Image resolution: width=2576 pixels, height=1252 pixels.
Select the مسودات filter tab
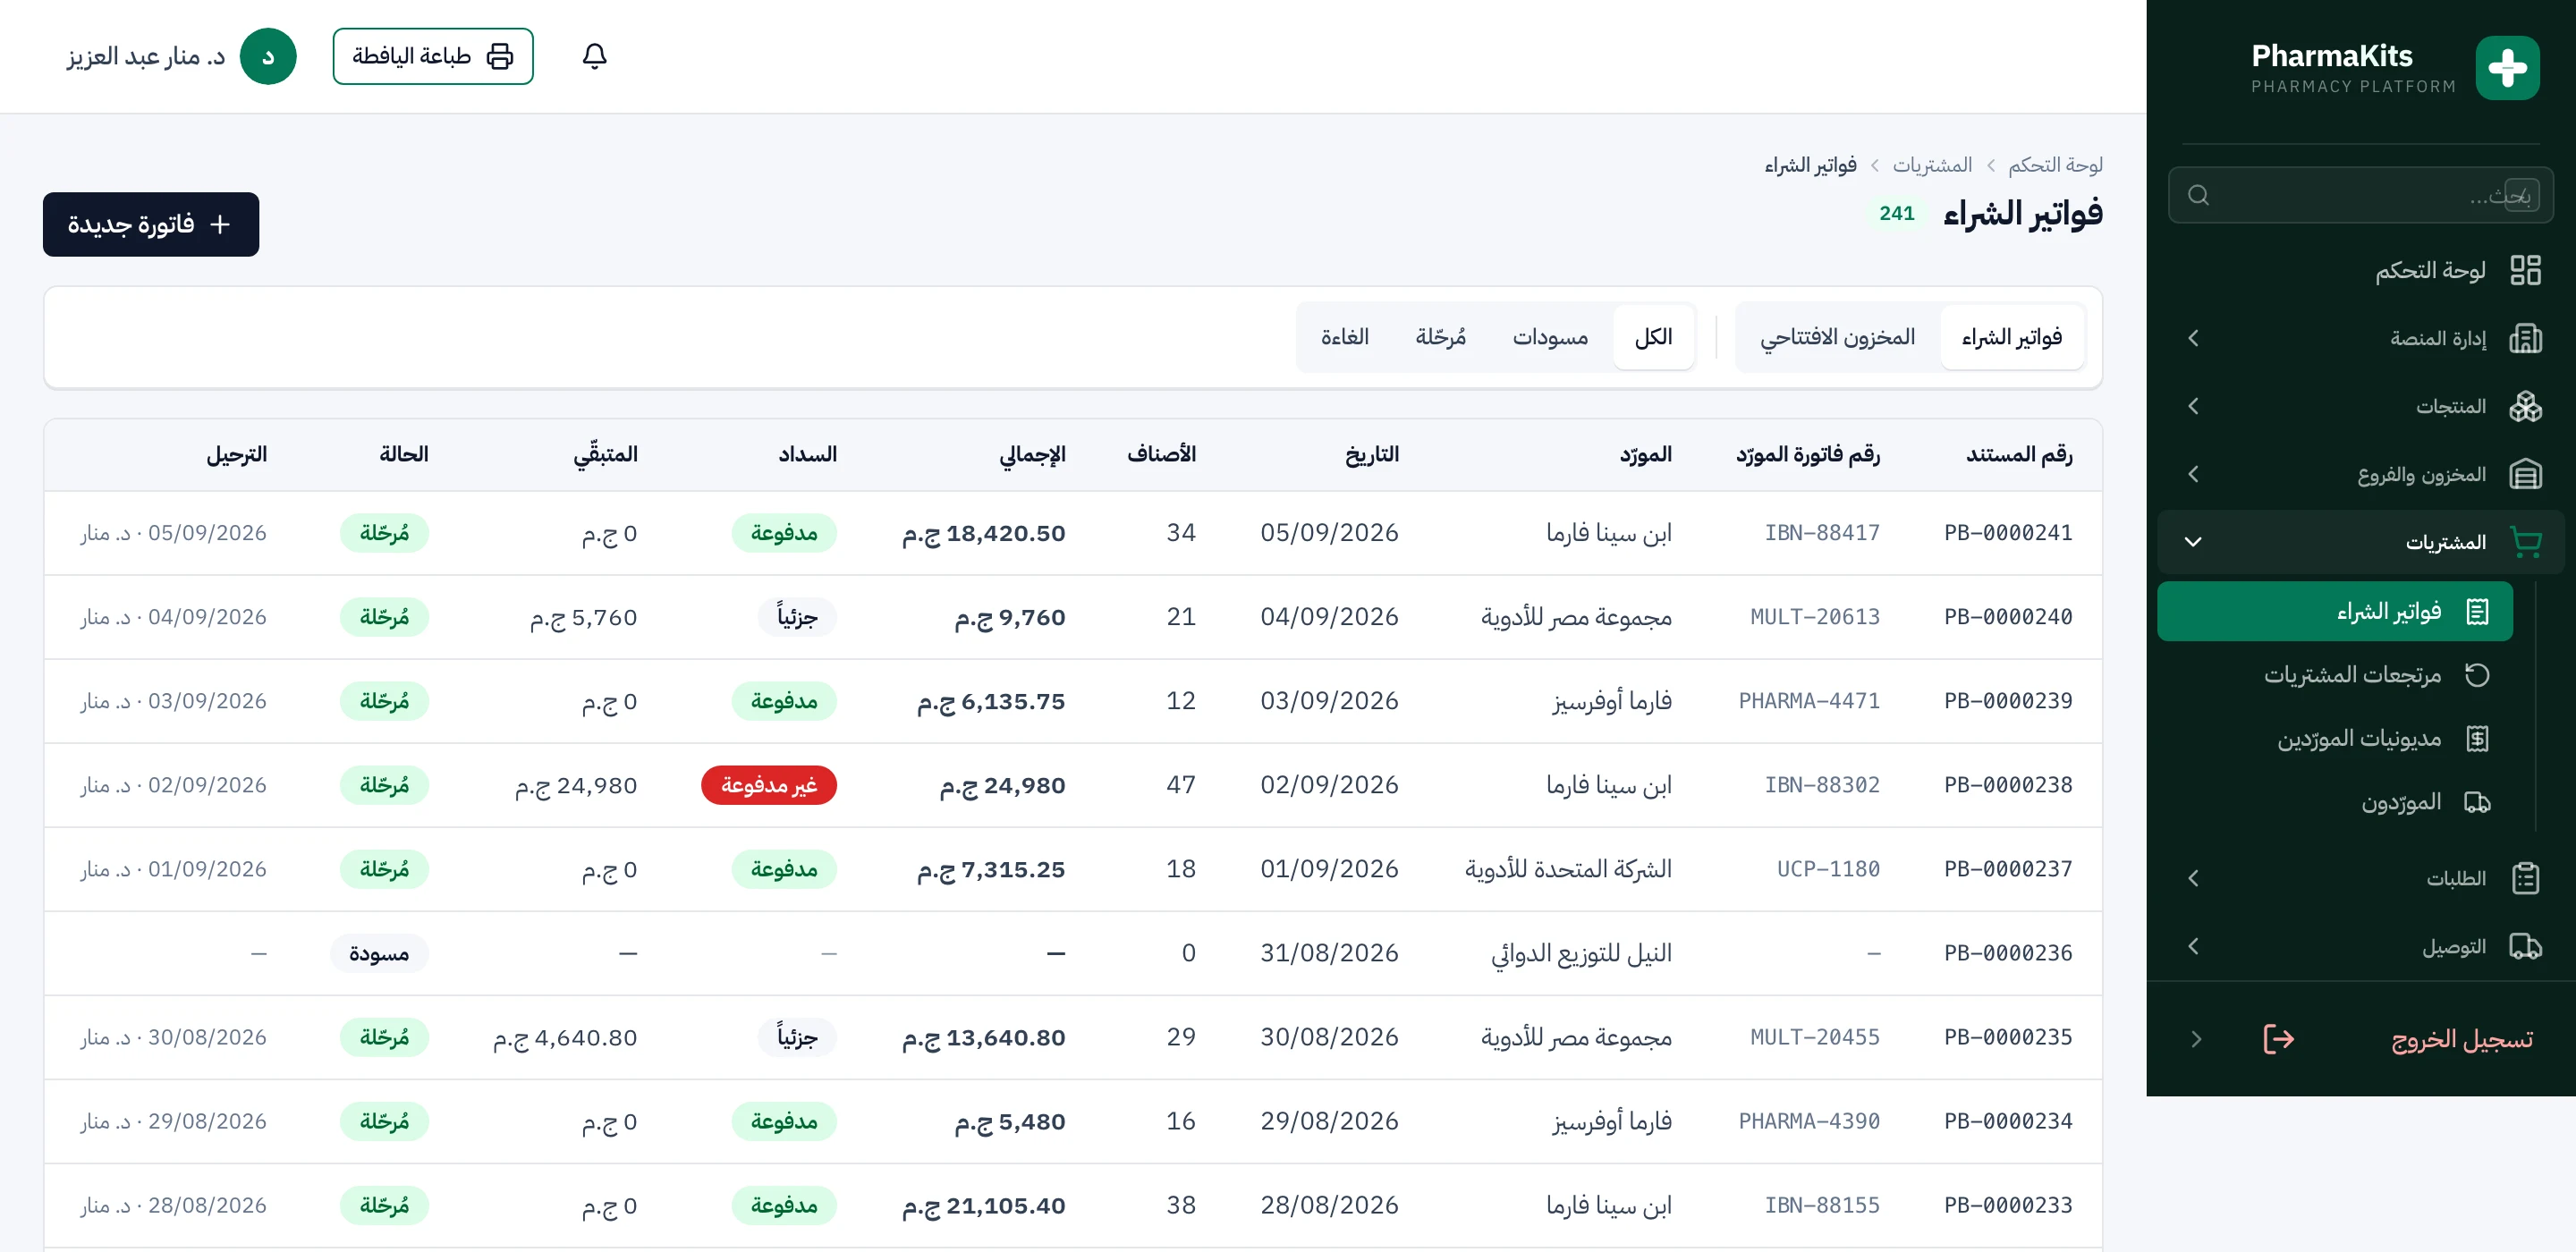pos(1550,337)
